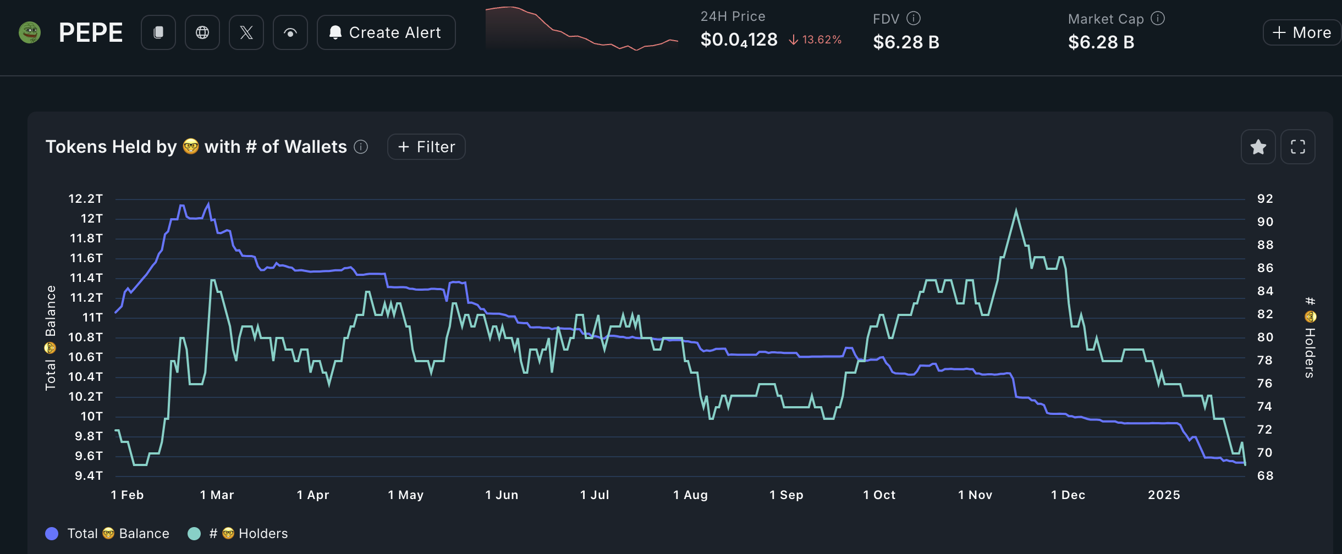Show the Market Cap info tooltip icon
Image resolution: width=1342 pixels, height=554 pixels.
(x=1158, y=19)
